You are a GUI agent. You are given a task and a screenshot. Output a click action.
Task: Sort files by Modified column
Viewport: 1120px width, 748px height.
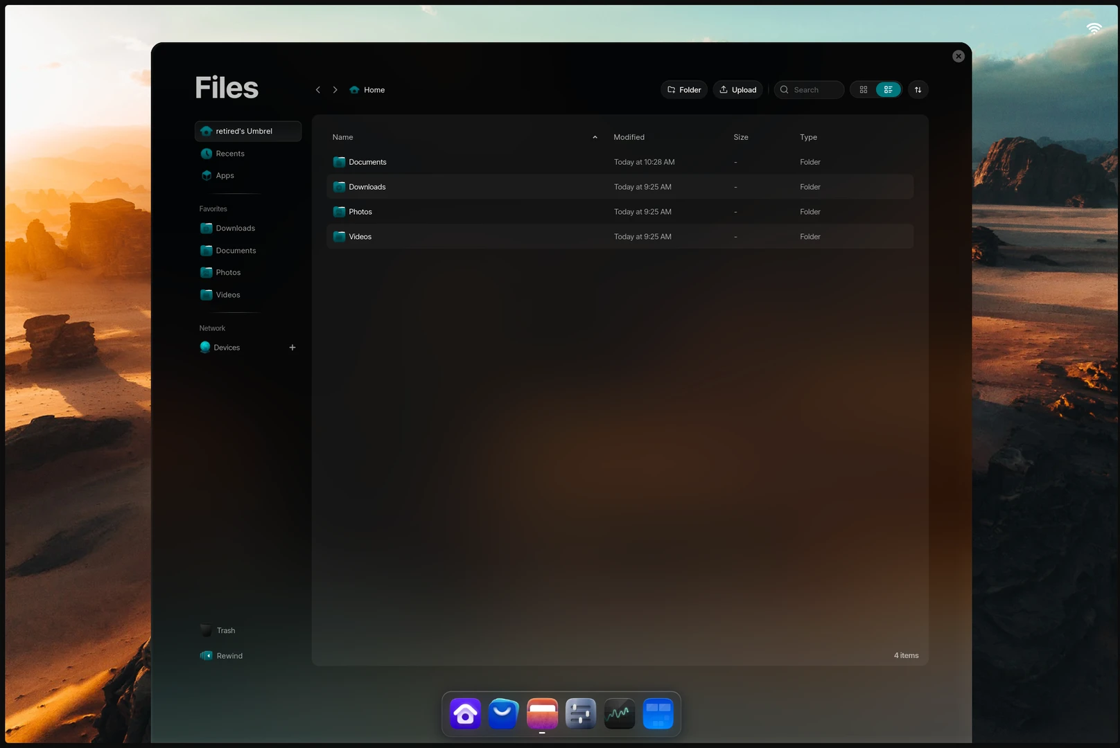tap(629, 137)
